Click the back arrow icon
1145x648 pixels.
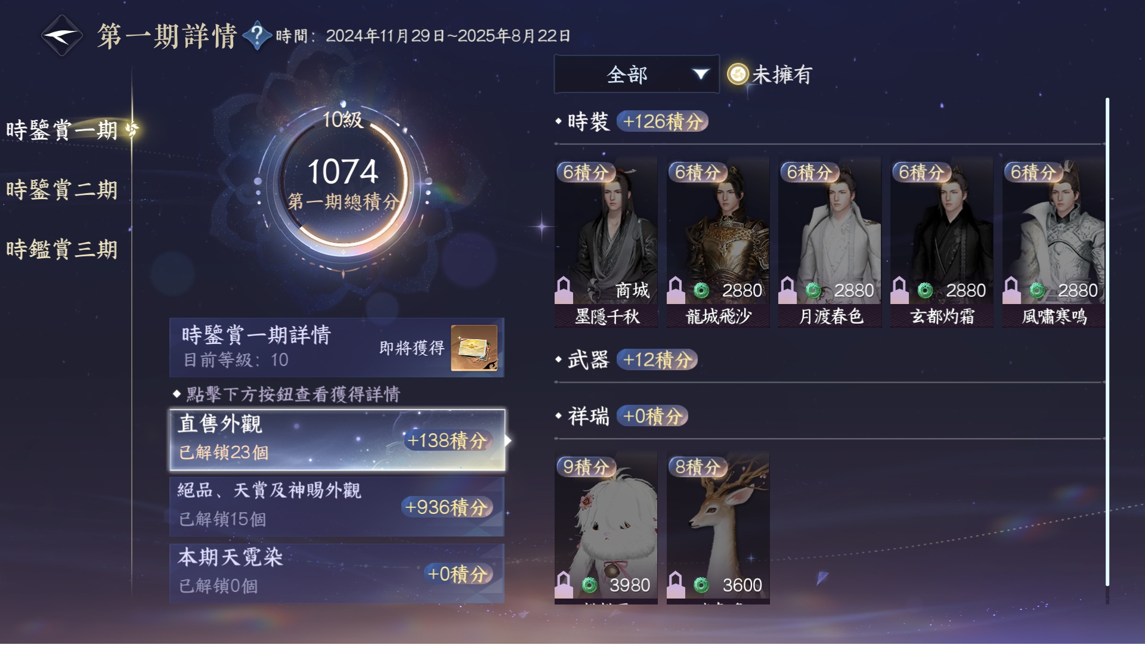pos(61,36)
